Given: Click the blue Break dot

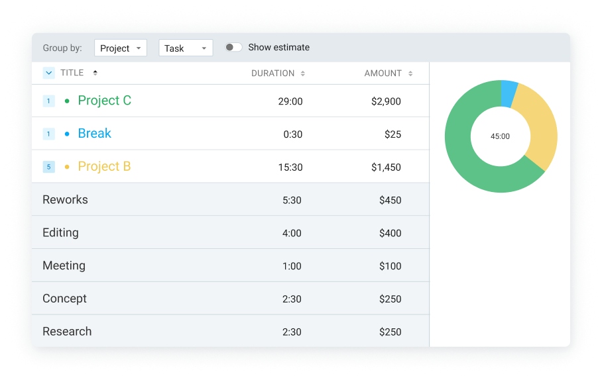Looking at the screenshot, I should click(67, 134).
